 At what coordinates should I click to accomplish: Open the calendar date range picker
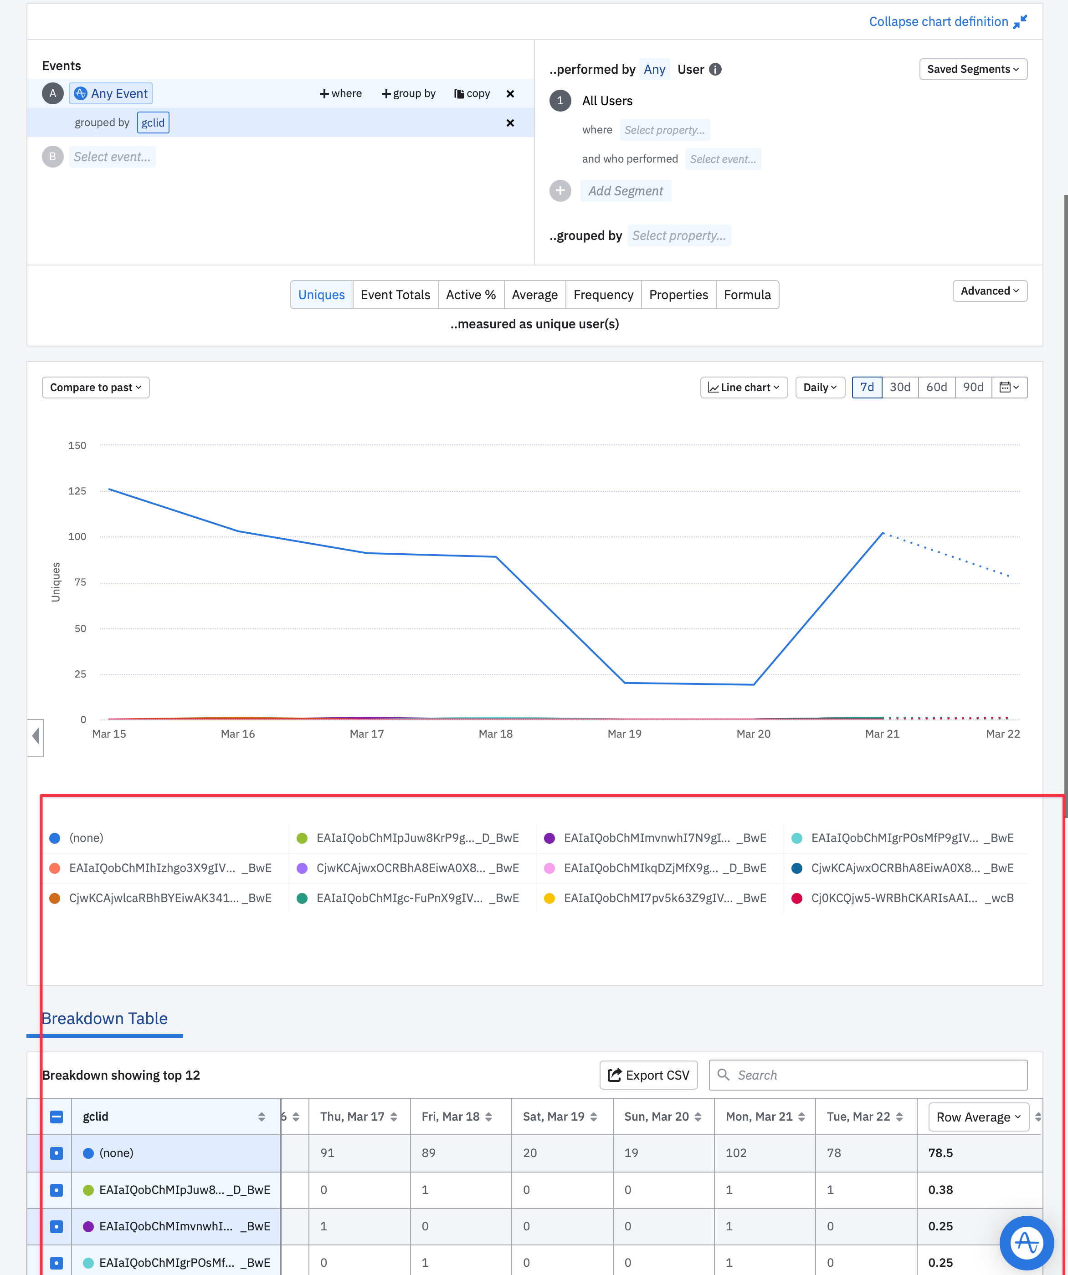tap(1009, 388)
